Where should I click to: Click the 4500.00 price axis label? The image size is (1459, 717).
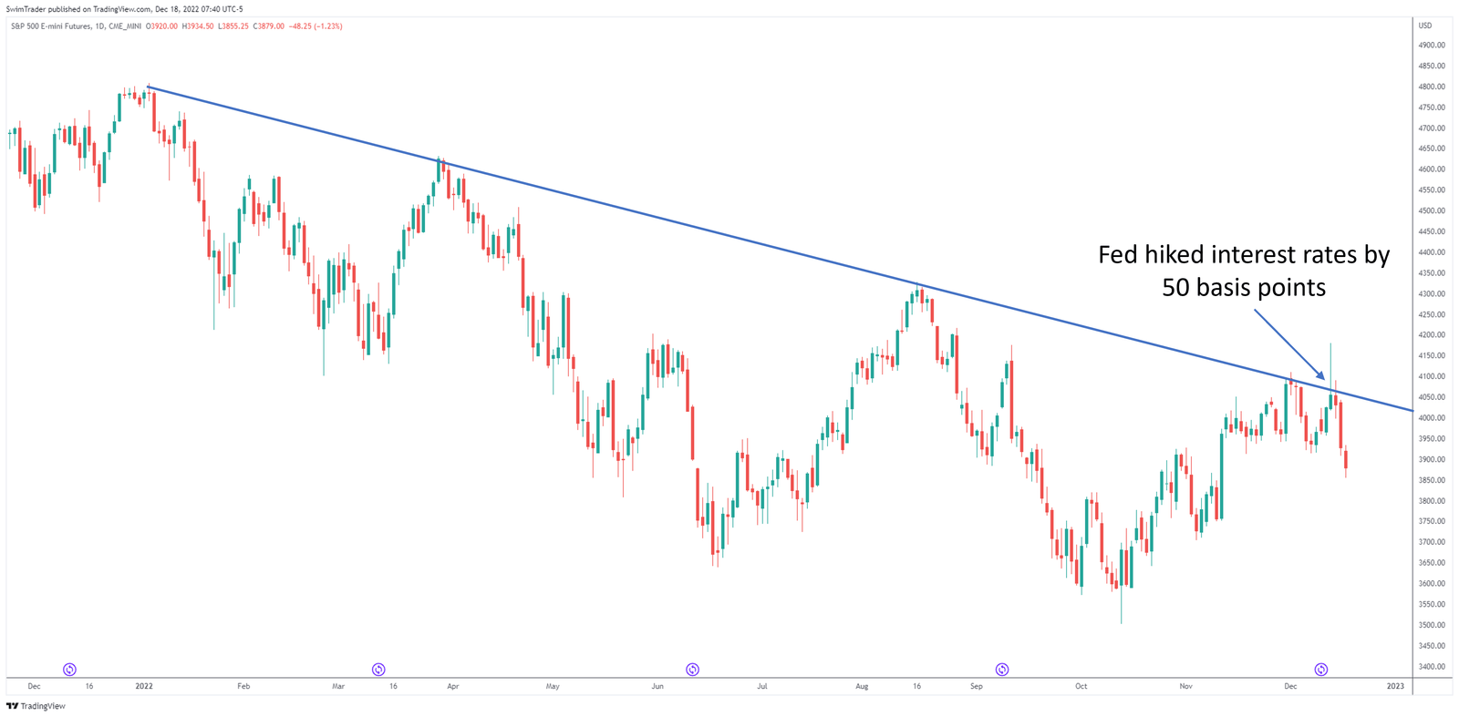(x=1432, y=210)
